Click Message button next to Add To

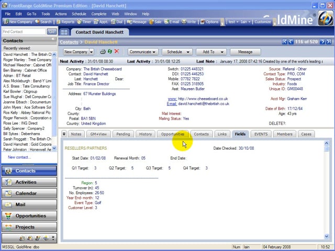coord(245,52)
